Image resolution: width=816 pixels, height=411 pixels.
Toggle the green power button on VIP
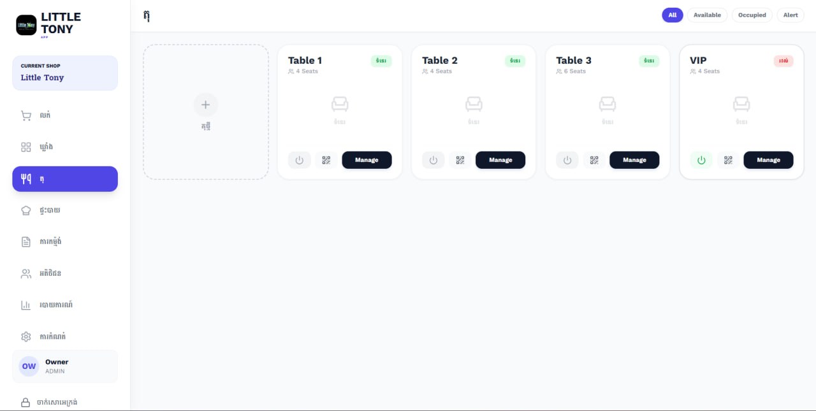click(x=701, y=160)
